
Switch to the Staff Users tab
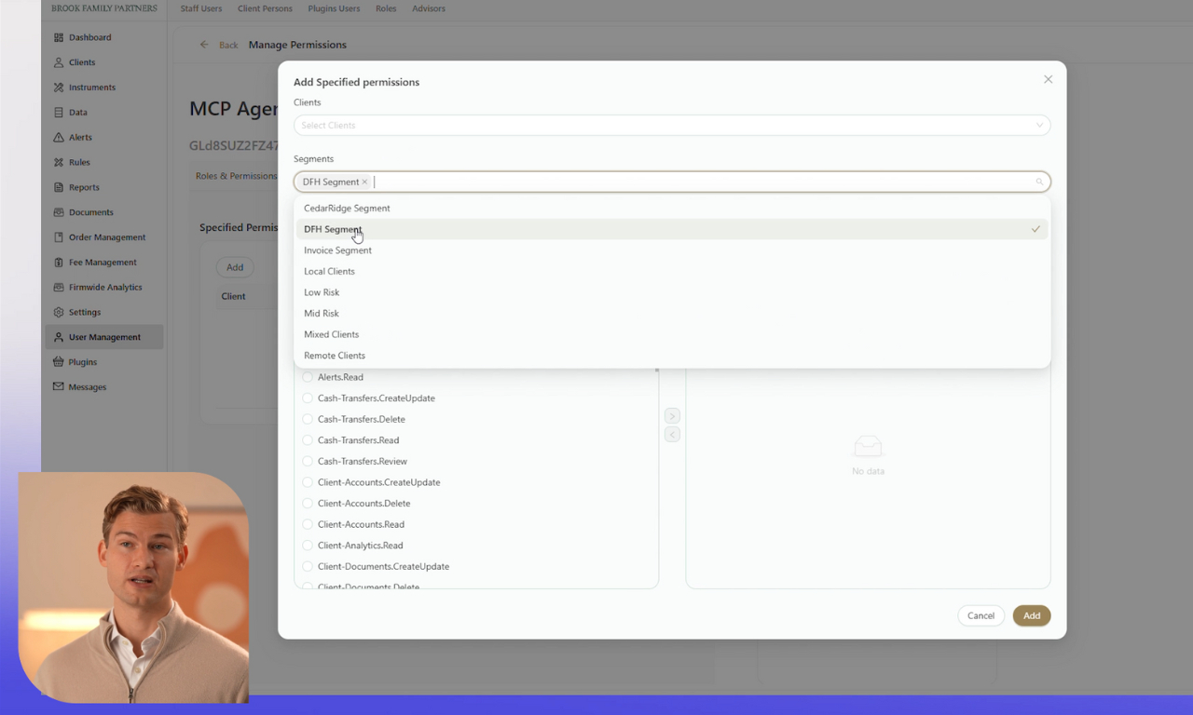coord(200,8)
